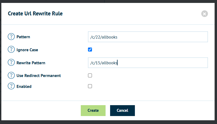Click the Pattern label text
The height and width of the screenshot is (124, 217).
[23, 37]
